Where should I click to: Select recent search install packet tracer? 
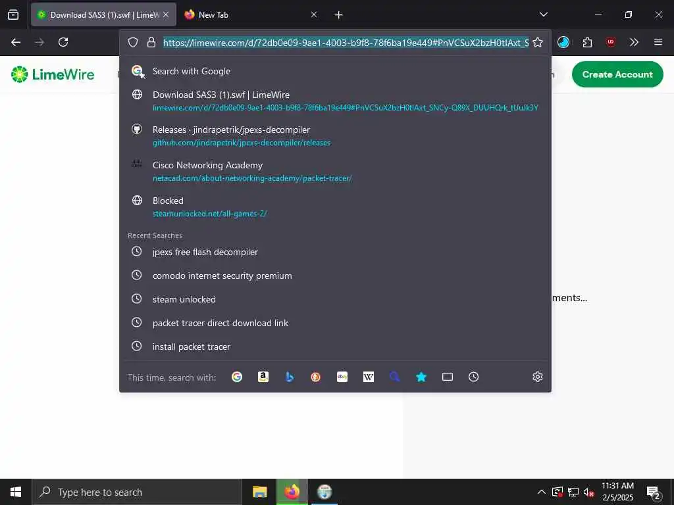tap(335, 347)
